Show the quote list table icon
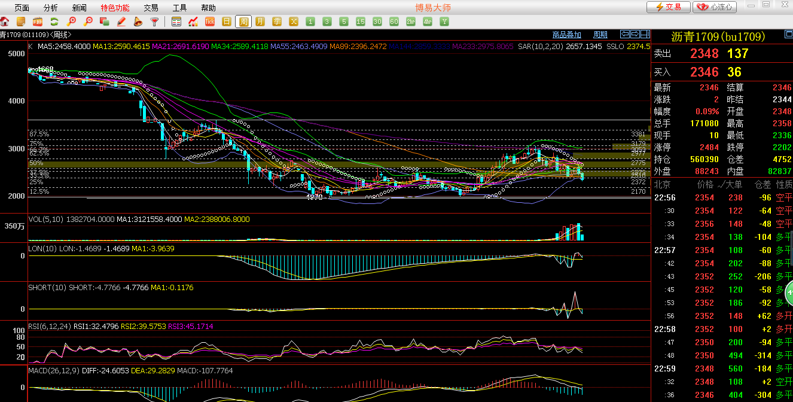Screen dimensions: 793x402 tap(176, 22)
